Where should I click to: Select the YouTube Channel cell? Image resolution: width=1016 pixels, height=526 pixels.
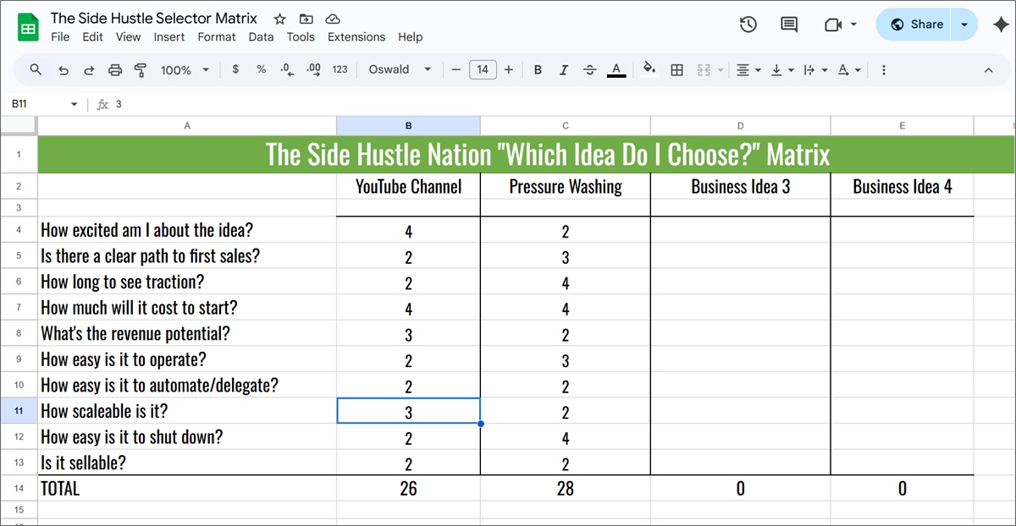point(408,187)
